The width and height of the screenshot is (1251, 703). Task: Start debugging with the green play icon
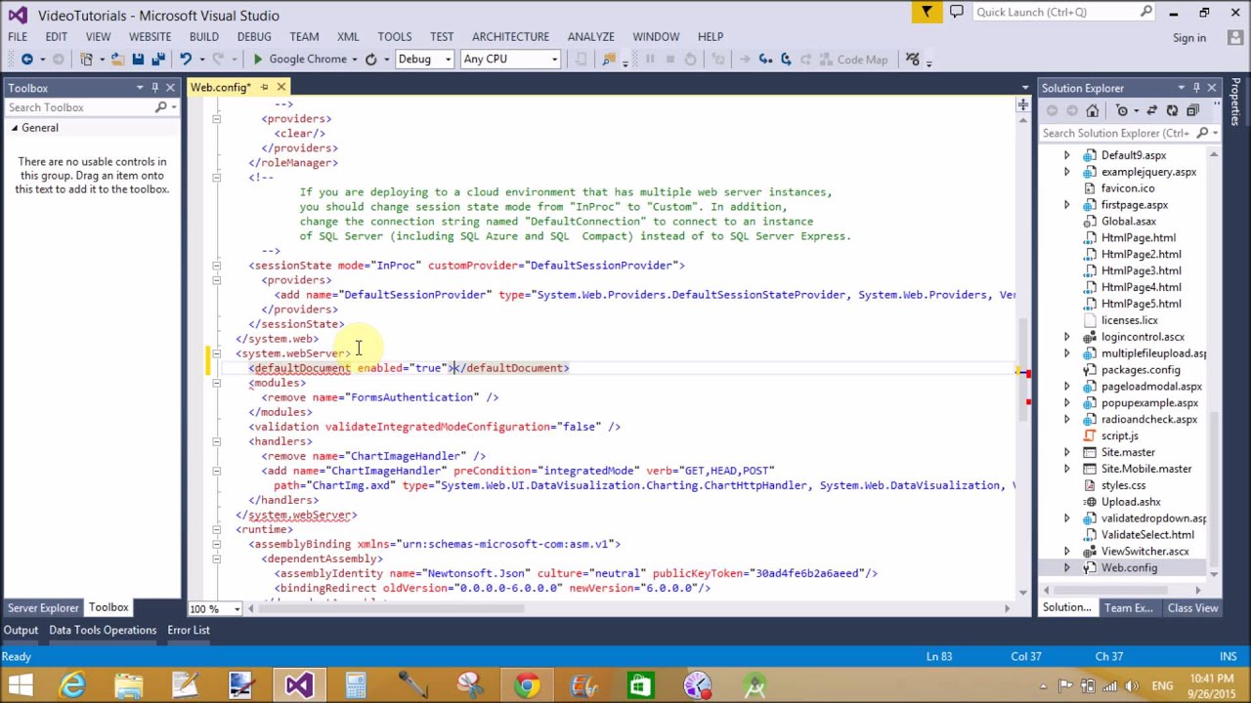tap(258, 60)
